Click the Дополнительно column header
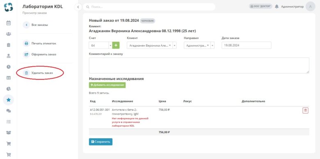Screen dimensions: 320x159 click(253, 101)
